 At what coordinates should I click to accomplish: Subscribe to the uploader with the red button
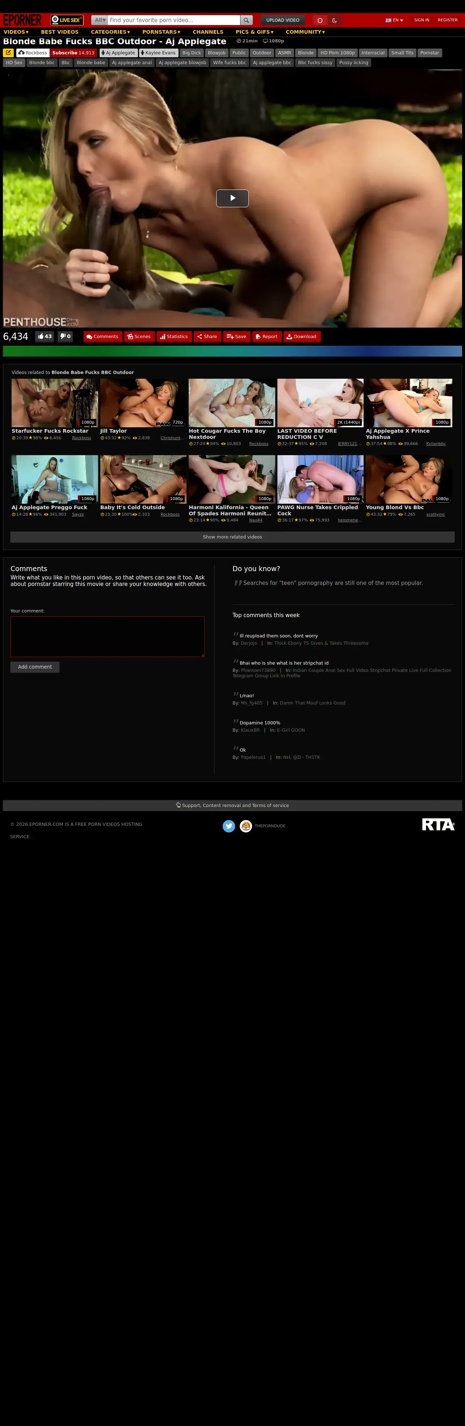point(74,53)
